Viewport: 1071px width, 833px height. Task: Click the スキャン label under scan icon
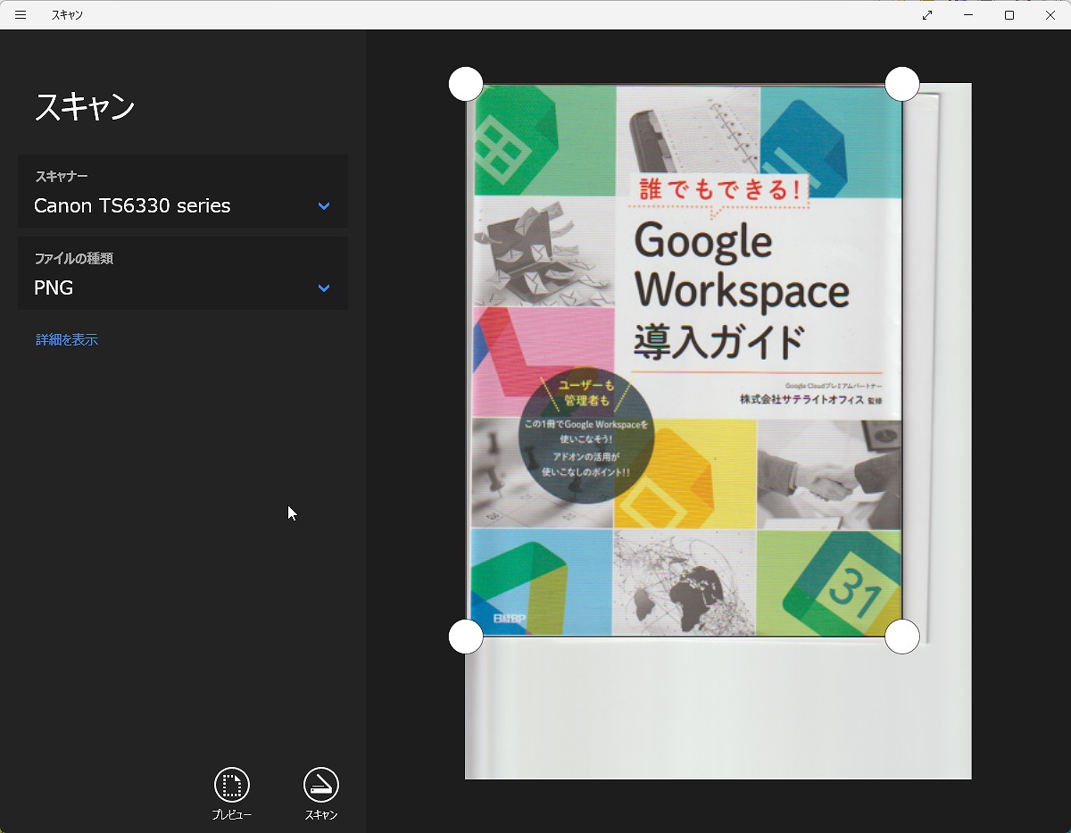coord(321,815)
